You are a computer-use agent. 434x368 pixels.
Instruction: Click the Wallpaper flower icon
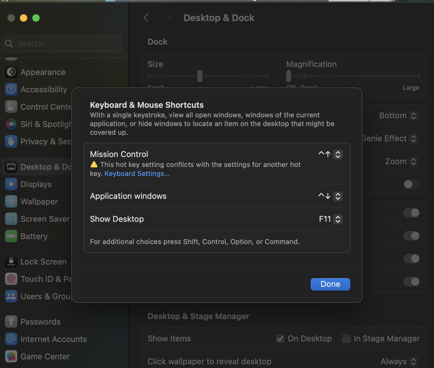[11, 202]
